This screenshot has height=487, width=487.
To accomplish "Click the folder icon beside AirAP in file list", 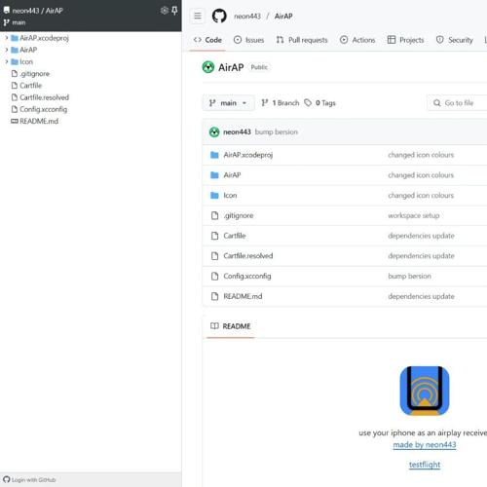I will pyautogui.click(x=214, y=175).
